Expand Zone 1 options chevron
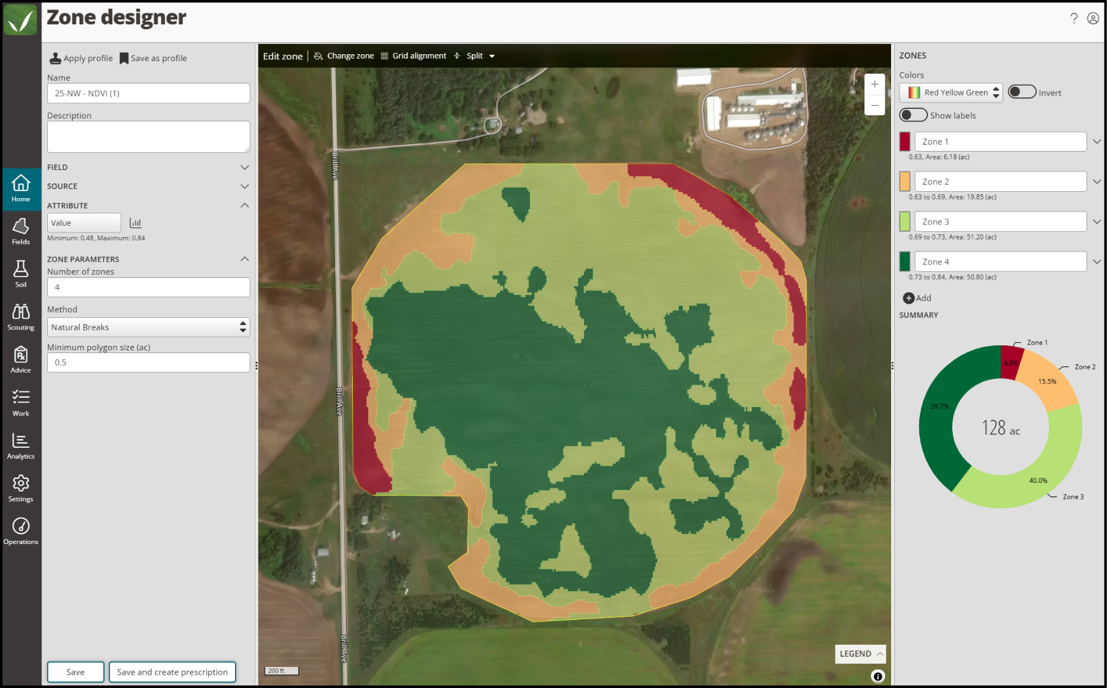1107x688 pixels. point(1097,141)
